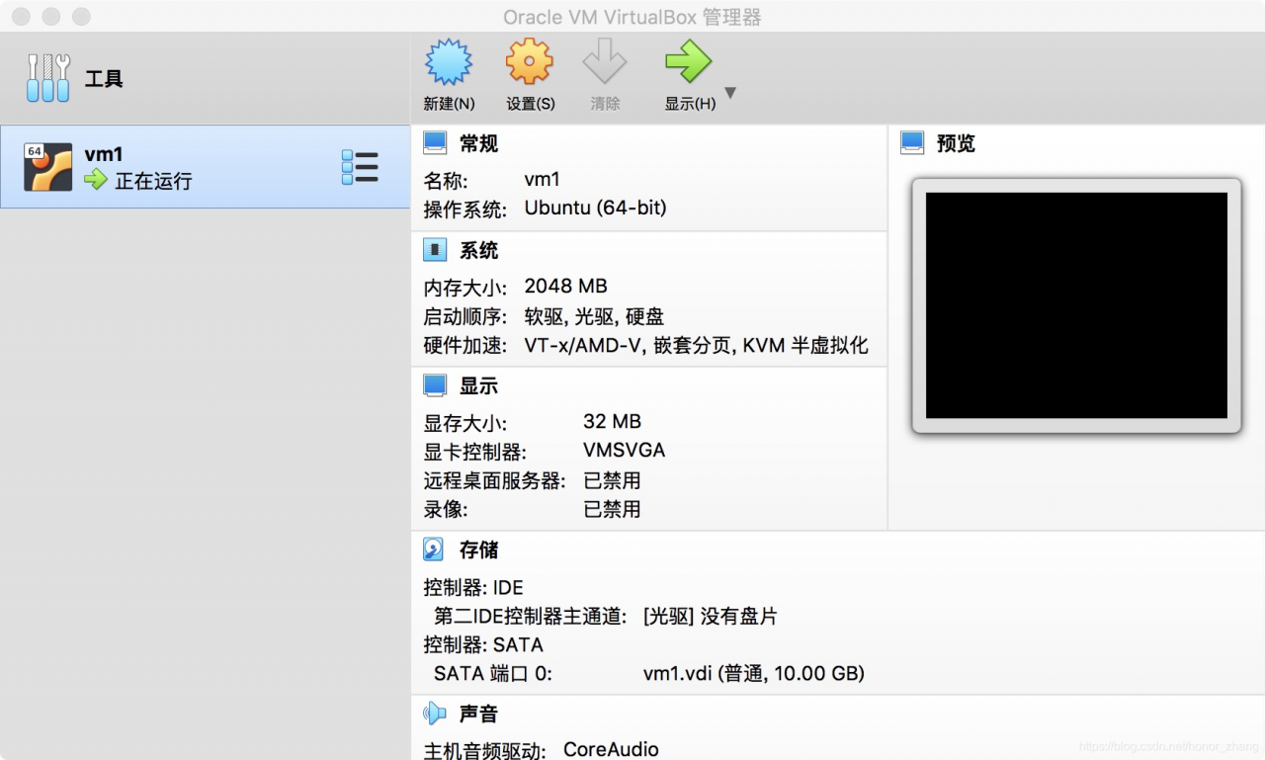The width and height of the screenshot is (1265, 760).
Task: Click the Preview (预览) section header
Action: tap(956, 144)
